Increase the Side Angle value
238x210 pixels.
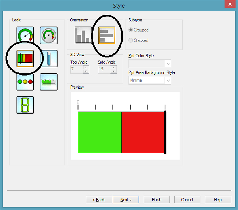113,68
